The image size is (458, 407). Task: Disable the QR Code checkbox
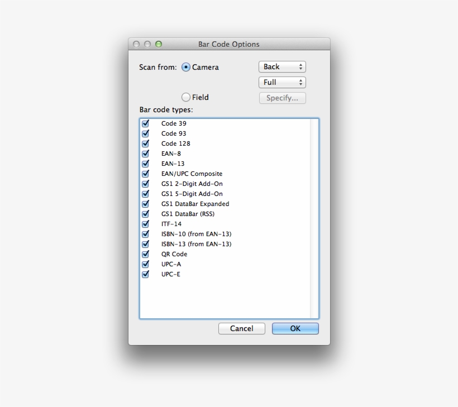146,254
